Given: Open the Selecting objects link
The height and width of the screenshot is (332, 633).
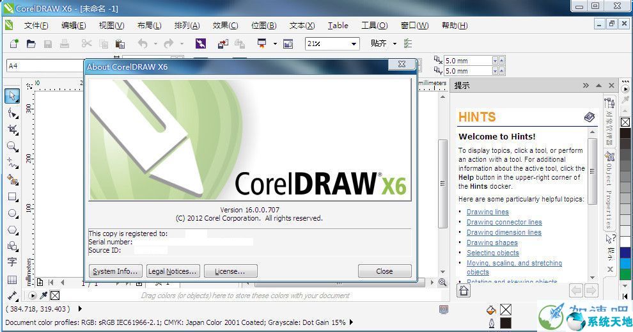Looking at the screenshot, I should click(493, 253).
